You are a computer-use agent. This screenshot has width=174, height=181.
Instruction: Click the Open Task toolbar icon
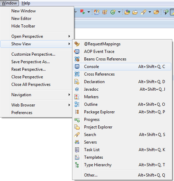pyautogui.click(x=135, y=12)
